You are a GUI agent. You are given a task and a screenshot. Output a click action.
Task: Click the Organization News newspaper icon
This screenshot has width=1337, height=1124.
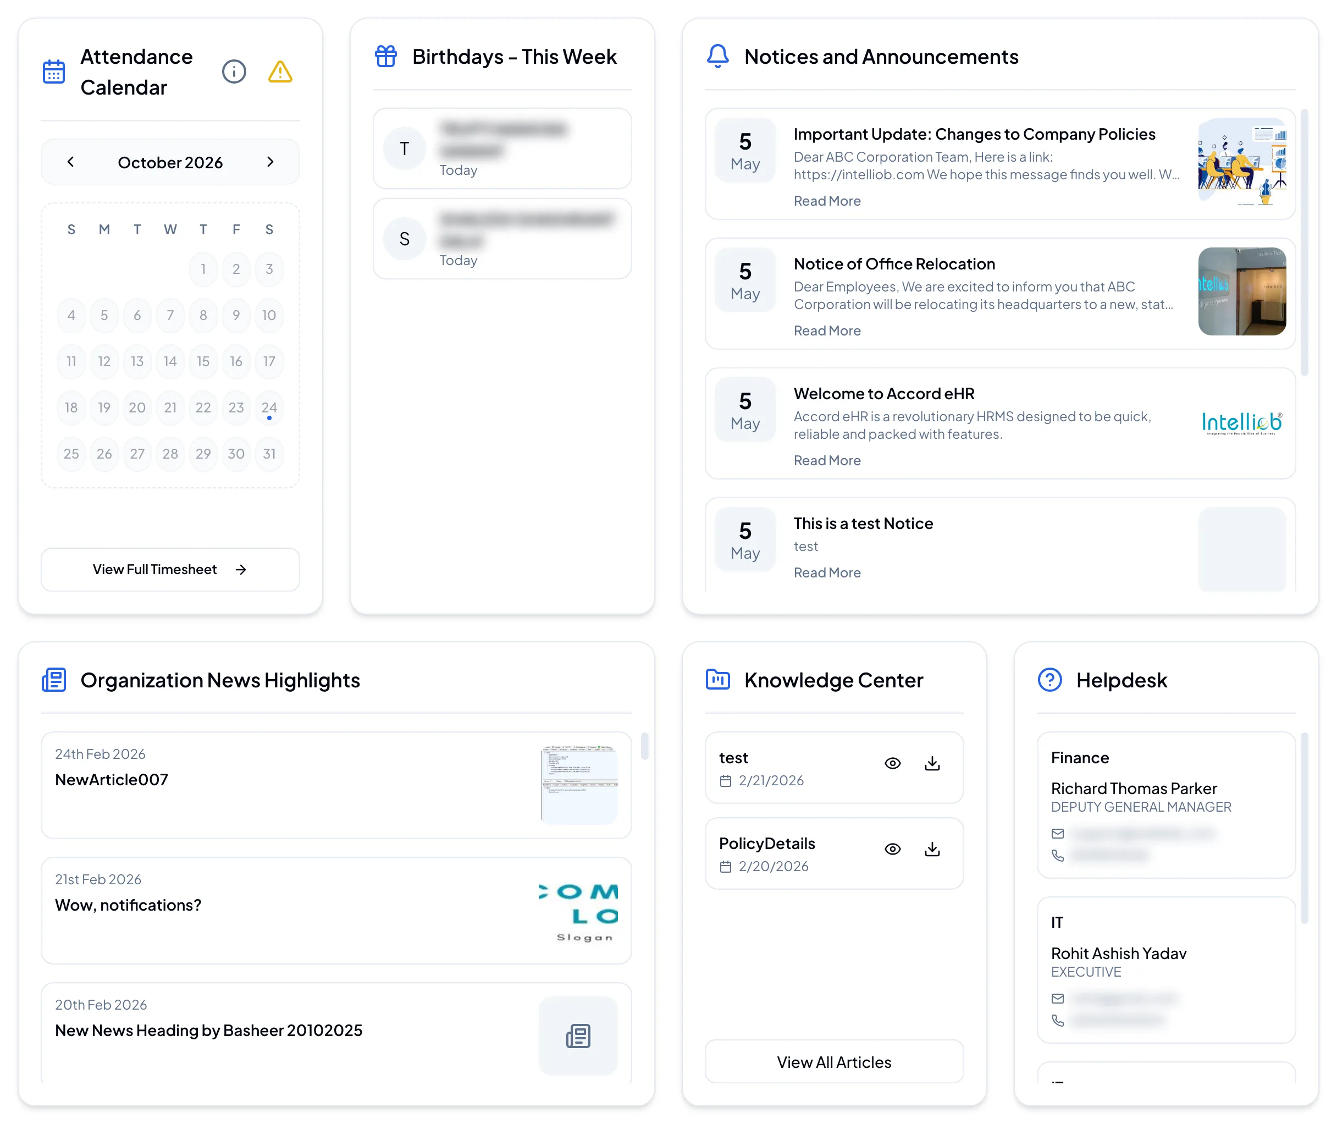[54, 680]
